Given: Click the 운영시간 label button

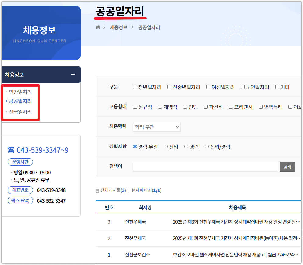Looking at the screenshot, I should pos(20,162).
